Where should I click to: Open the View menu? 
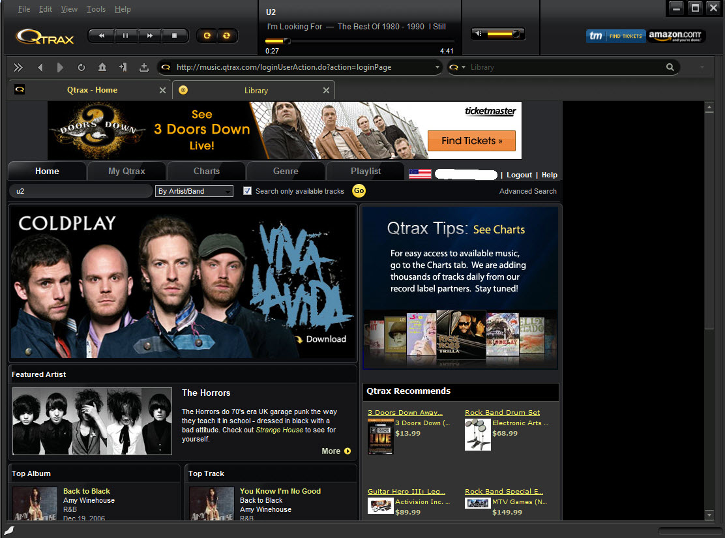(x=69, y=9)
